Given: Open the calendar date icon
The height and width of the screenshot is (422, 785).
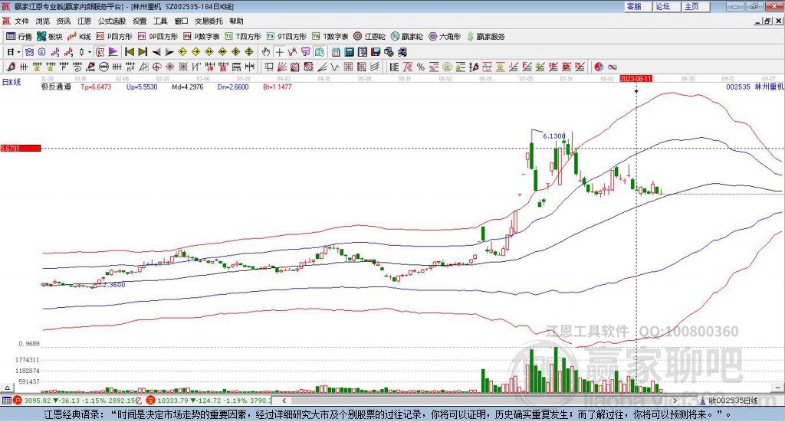Looking at the screenshot, I should (x=336, y=52).
